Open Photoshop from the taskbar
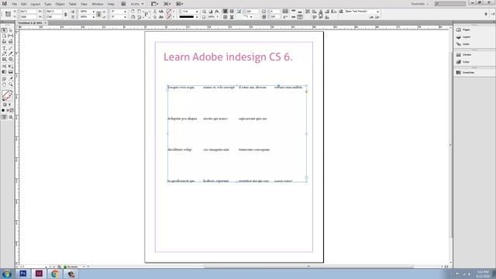496x279 pixels. (22, 274)
